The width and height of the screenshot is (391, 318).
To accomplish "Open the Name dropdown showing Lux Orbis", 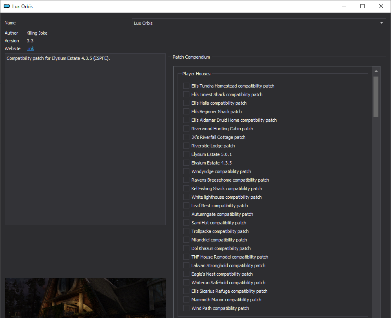I will pos(259,23).
